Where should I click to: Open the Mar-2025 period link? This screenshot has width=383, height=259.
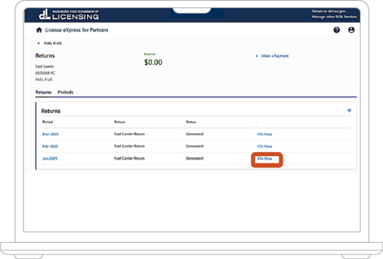pos(50,135)
